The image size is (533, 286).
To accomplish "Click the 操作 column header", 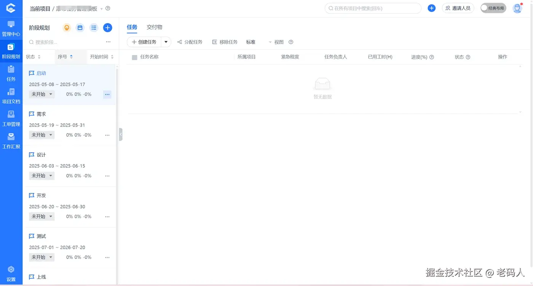I will [503, 57].
